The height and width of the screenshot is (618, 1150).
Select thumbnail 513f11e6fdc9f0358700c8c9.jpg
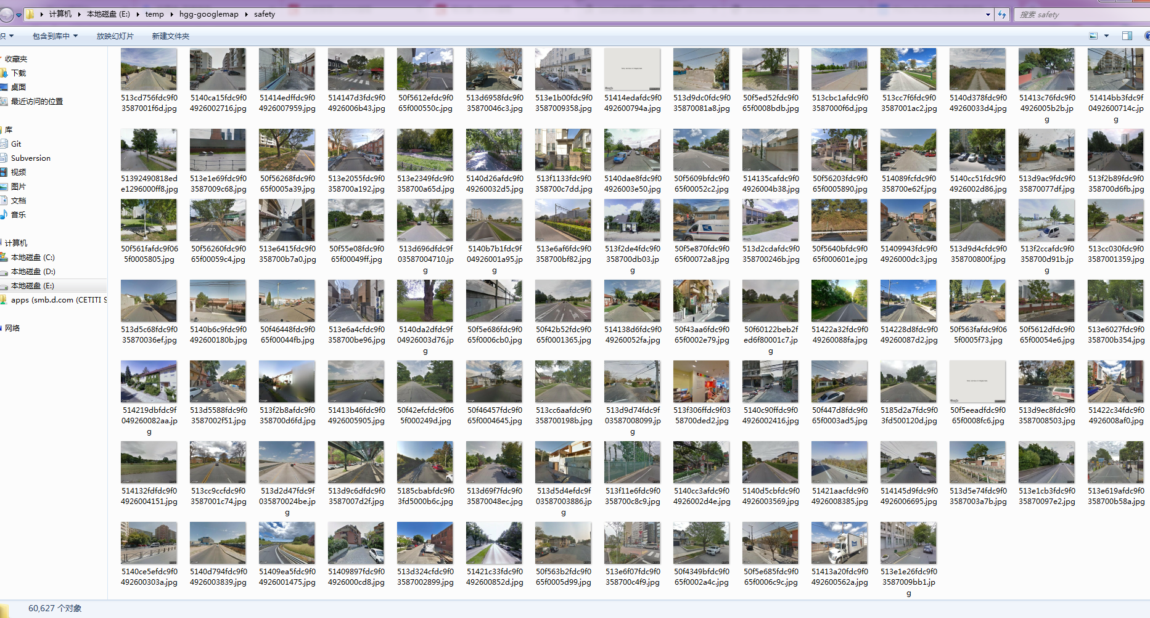(x=632, y=462)
